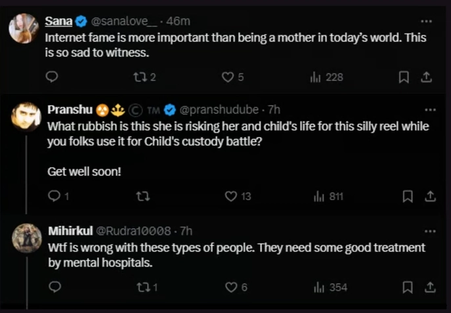Bookmark Sana's tweet
The image size is (451, 313).
(x=404, y=77)
